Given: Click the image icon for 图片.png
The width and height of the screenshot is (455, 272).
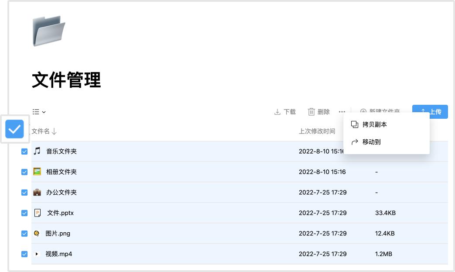Looking at the screenshot, I should (x=37, y=234).
